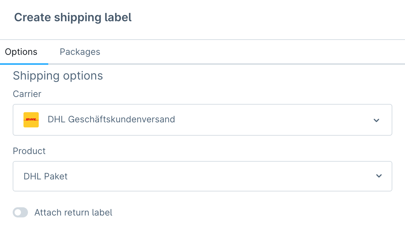Click empty area inside Product combo box
This screenshot has height=232, width=405.
coord(222,176)
